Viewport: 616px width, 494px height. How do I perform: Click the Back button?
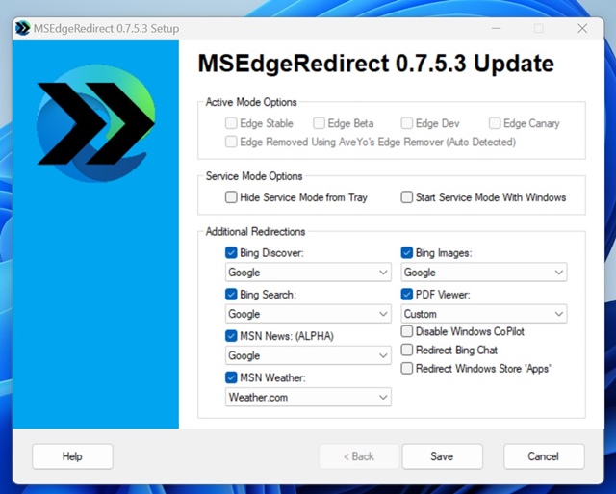359,456
